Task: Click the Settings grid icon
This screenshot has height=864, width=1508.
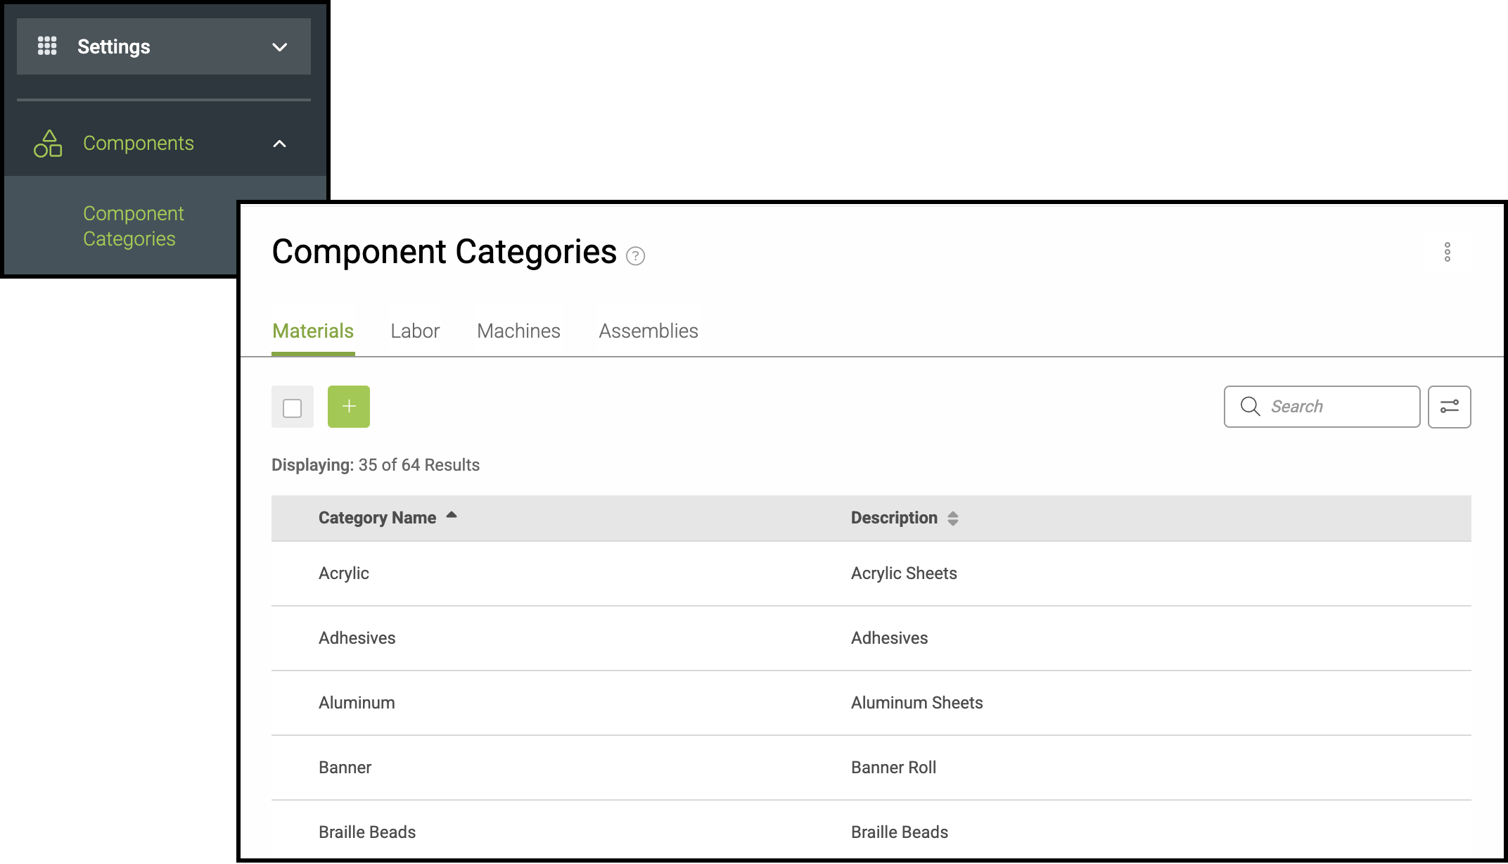Action: (x=47, y=46)
